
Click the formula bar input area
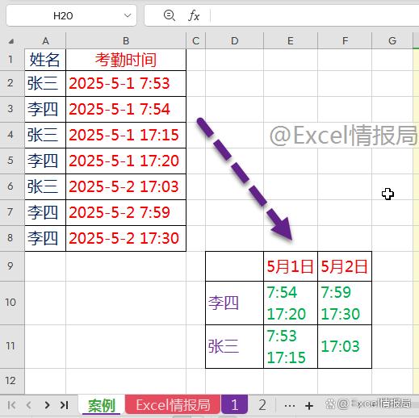pyautogui.click(x=314, y=15)
